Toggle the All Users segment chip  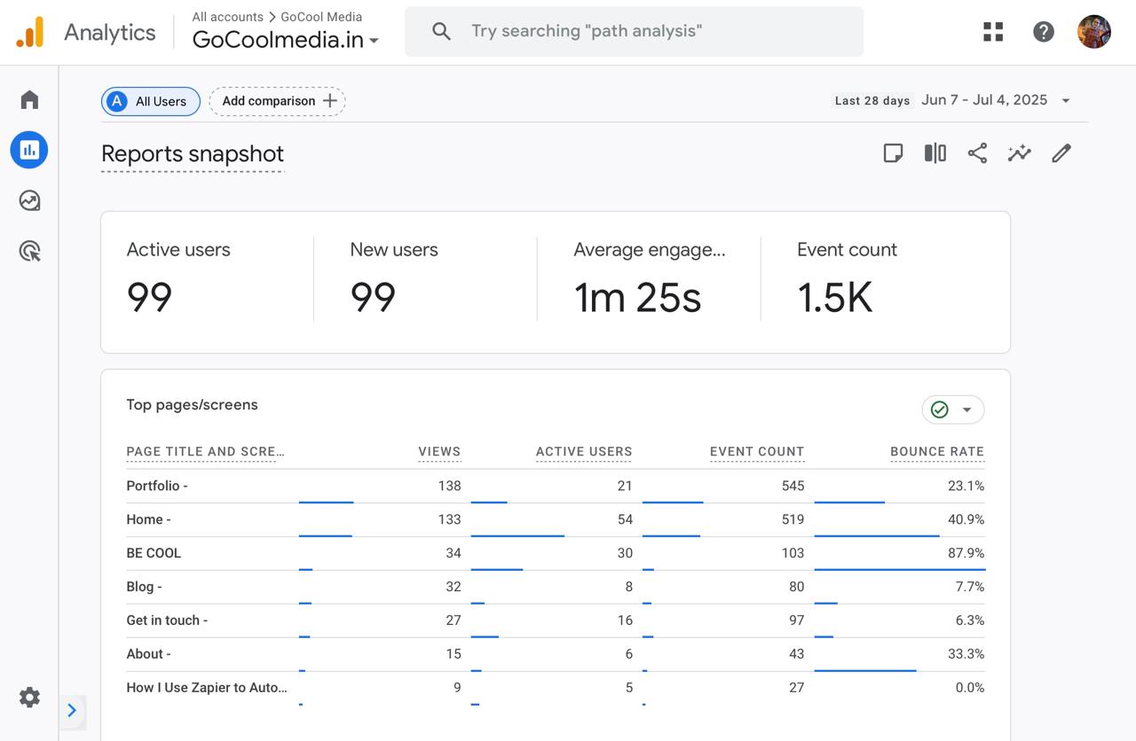tap(150, 101)
